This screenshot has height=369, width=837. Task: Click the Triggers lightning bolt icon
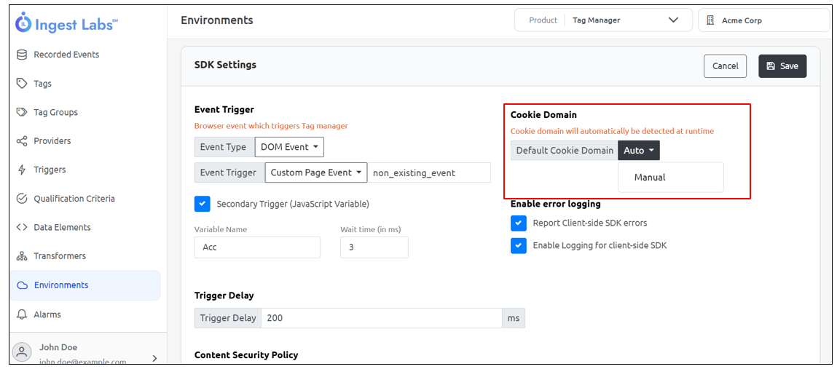pyautogui.click(x=22, y=170)
